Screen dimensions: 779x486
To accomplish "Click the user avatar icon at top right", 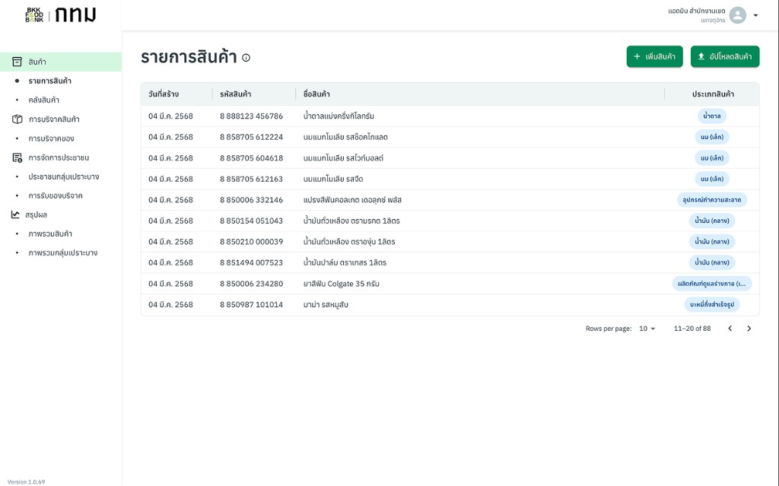I will [738, 15].
